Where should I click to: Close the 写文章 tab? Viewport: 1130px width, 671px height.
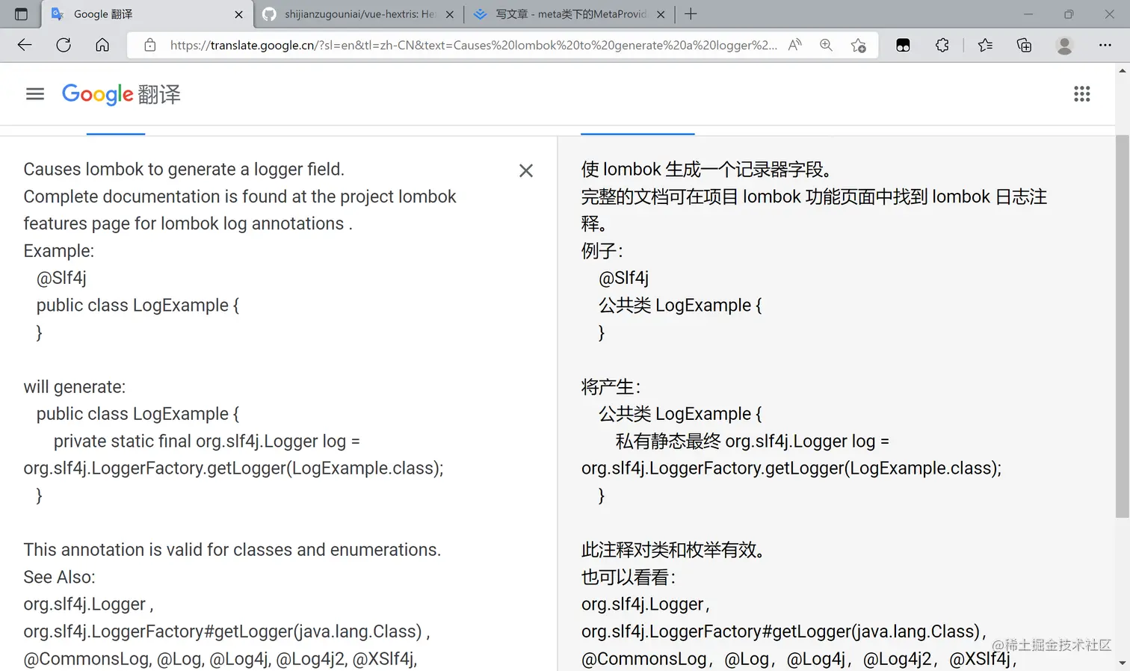(661, 14)
